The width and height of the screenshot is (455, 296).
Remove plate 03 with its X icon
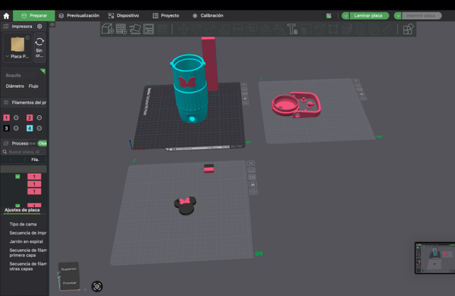tap(251, 163)
